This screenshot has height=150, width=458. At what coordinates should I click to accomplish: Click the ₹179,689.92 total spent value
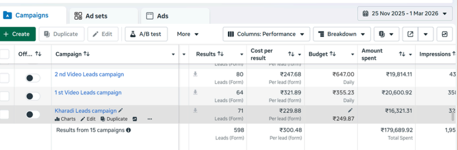[396, 130]
